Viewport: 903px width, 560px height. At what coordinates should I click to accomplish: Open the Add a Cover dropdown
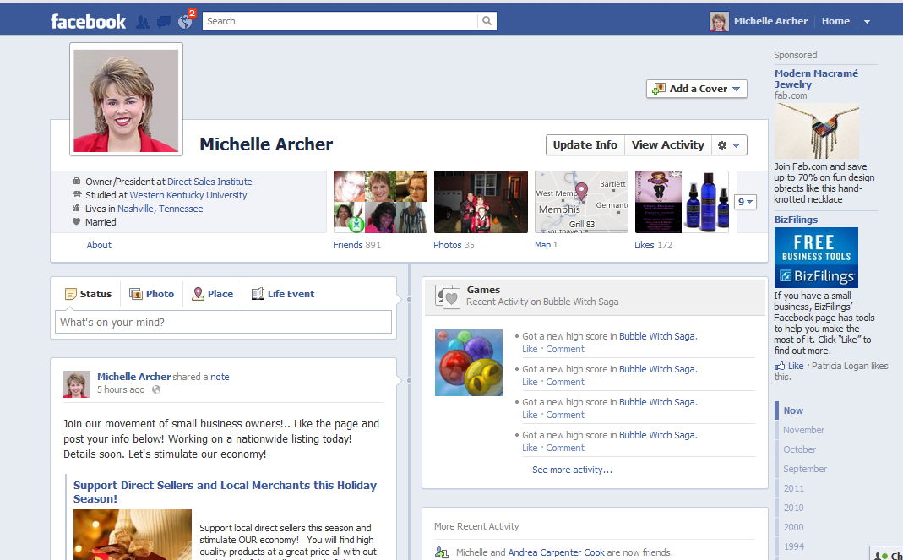(x=697, y=89)
